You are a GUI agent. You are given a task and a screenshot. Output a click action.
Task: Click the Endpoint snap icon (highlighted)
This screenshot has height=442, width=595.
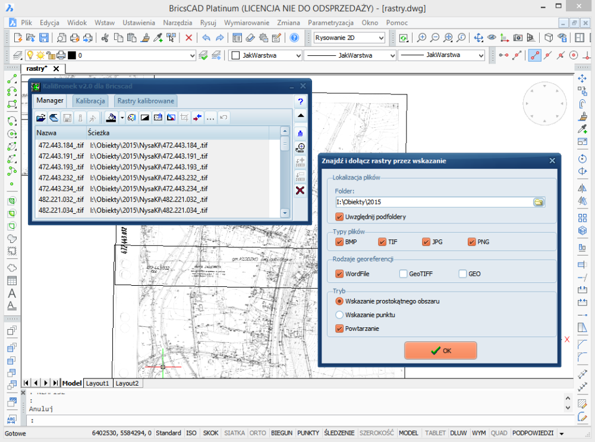pos(534,55)
